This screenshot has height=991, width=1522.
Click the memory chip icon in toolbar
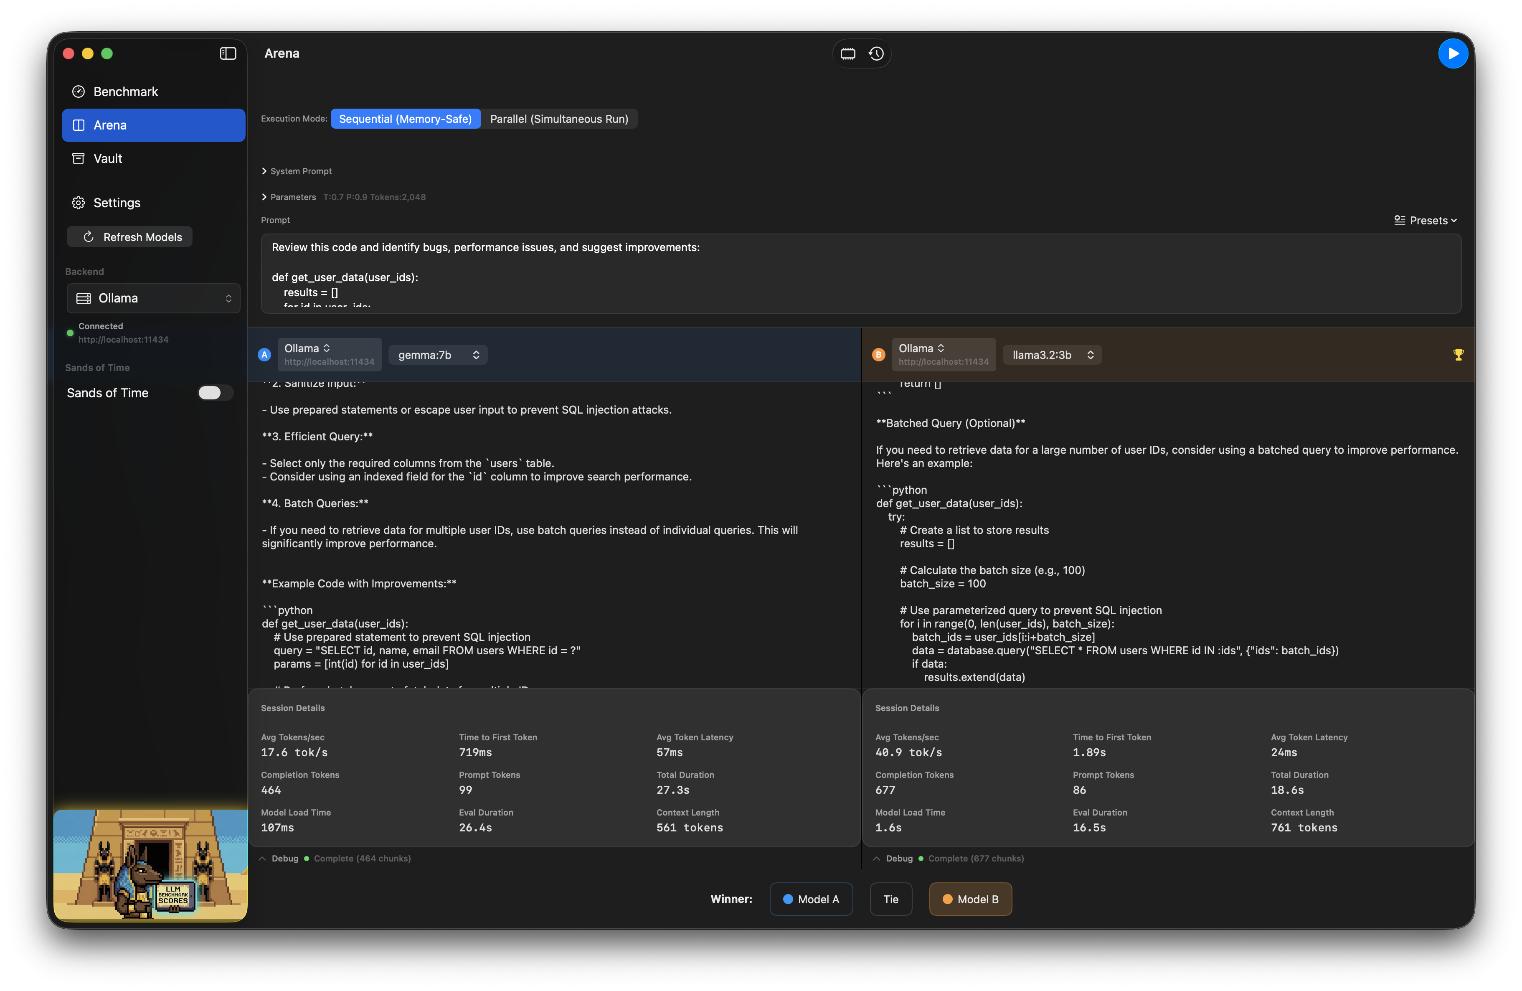848,54
